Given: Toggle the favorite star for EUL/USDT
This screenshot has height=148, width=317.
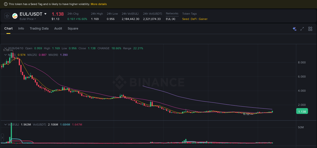Looking at the screenshot, I should pyautogui.click(x=7, y=16).
